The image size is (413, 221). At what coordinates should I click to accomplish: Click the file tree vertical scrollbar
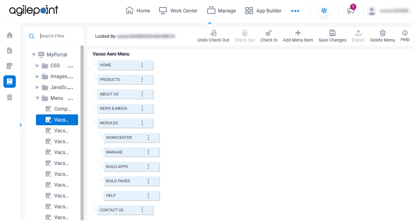82,132
